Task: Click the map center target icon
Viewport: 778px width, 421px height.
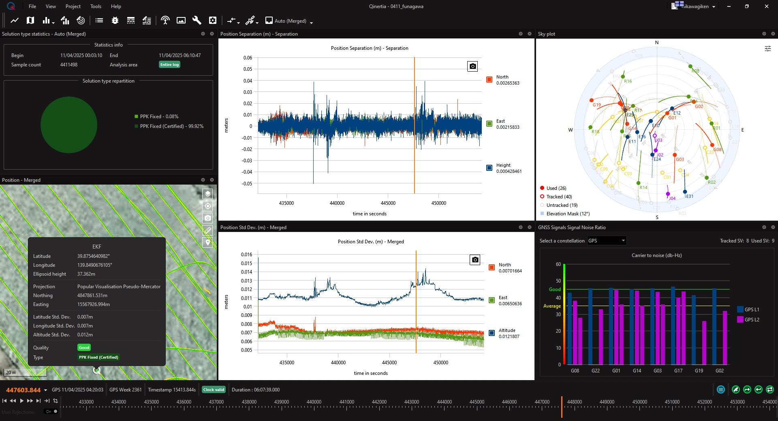Action: click(x=207, y=206)
